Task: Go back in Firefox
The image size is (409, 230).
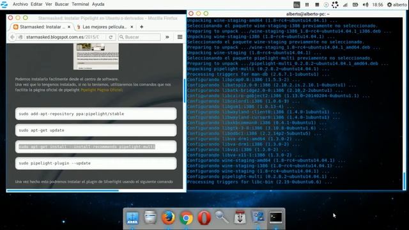Action: click(x=12, y=37)
